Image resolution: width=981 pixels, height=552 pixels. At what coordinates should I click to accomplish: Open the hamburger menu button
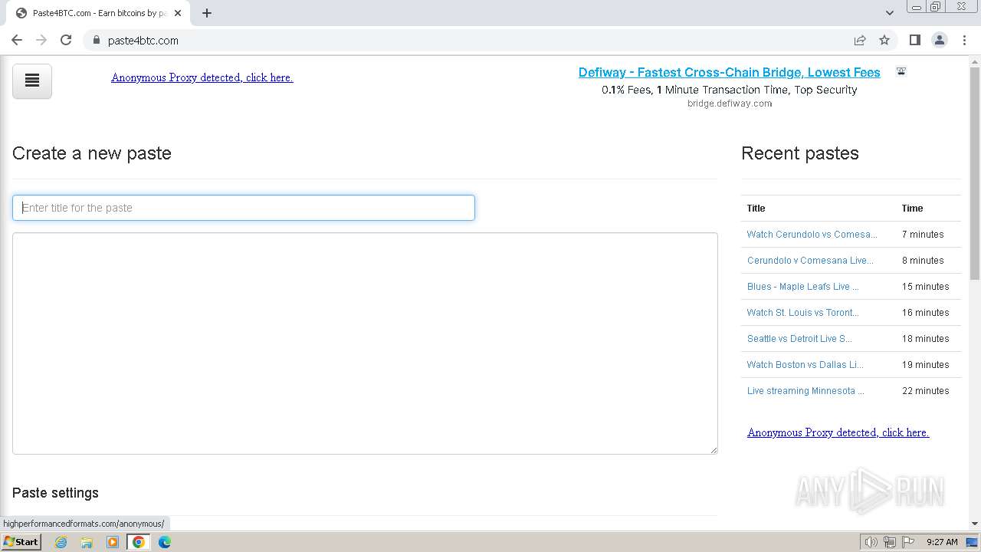[x=32, y=81]
